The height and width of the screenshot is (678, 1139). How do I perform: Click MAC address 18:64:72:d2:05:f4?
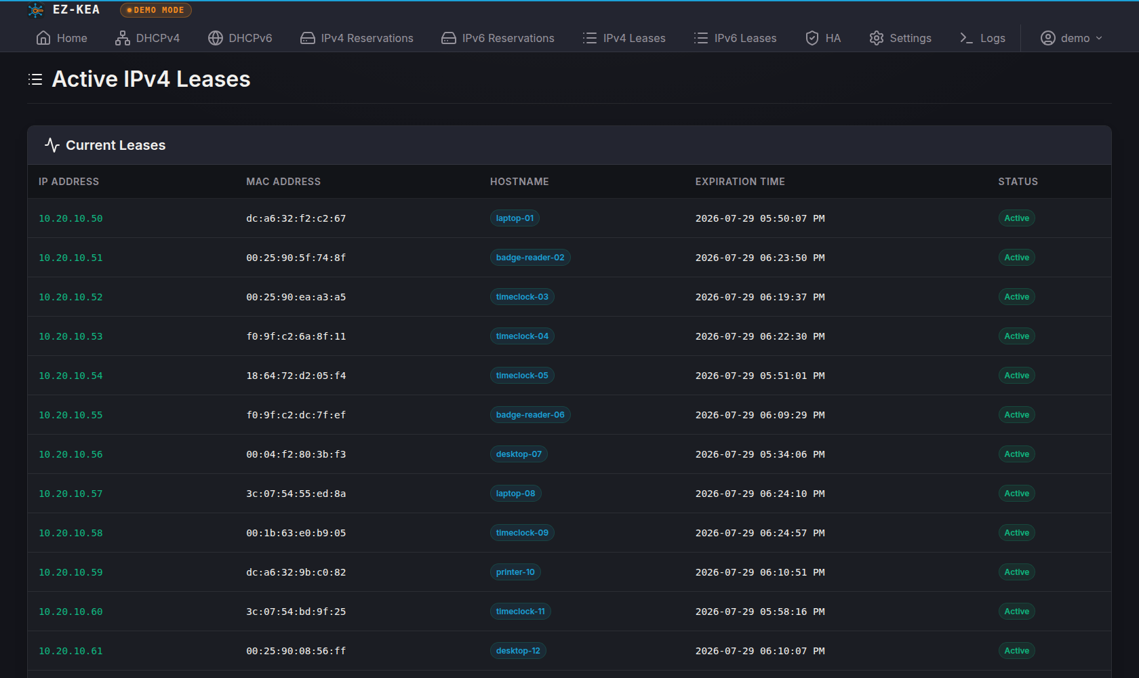[296, 376]
